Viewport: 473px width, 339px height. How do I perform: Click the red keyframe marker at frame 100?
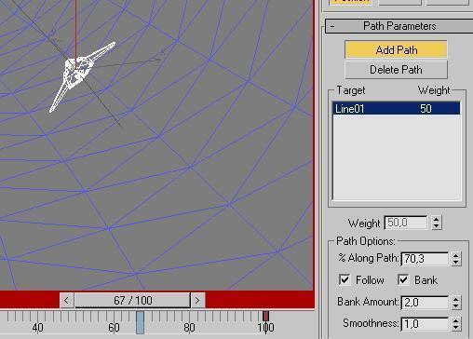[x=265, y=316]
